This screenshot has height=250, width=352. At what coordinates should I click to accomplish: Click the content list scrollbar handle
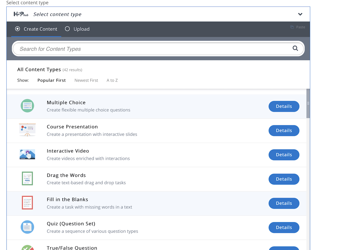pos(308,103)
